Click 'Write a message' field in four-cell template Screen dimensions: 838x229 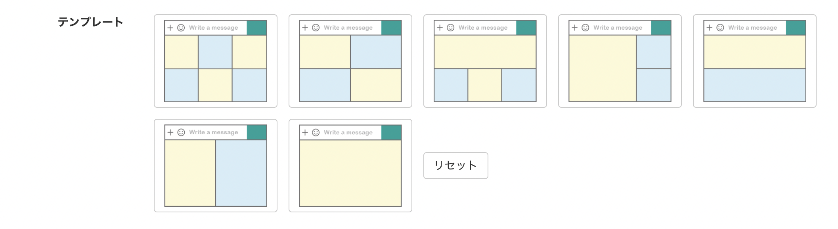pyautogui.click(x=348, y=28)
